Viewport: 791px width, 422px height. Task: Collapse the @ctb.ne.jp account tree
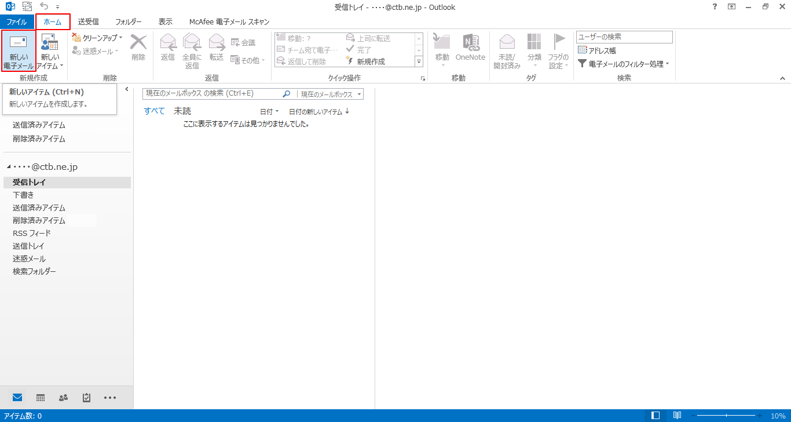[x=9, y=167]
